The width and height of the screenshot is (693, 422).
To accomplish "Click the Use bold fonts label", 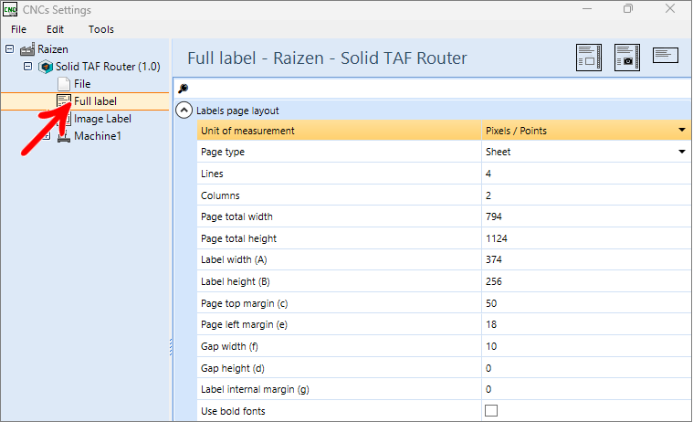I will tap(233, 411).
